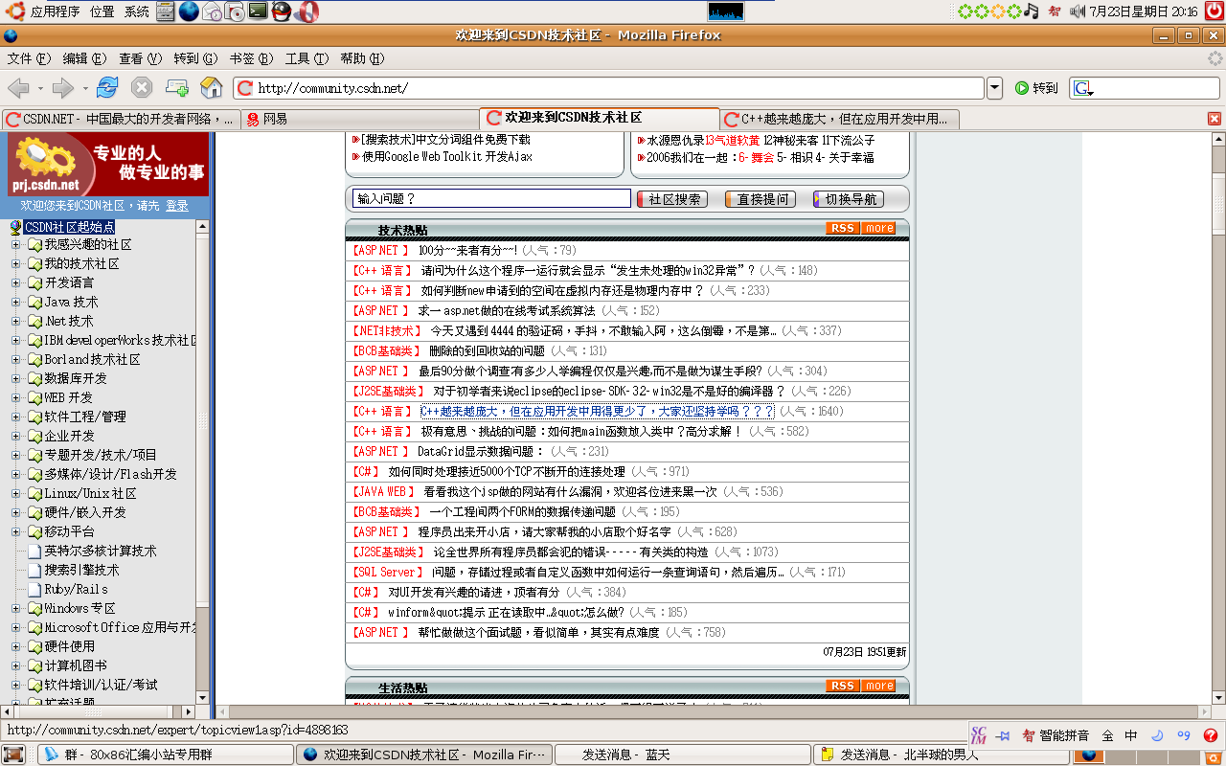Open the Ruby/Rails tree item

pyautogui.click(x=76, y=589)
